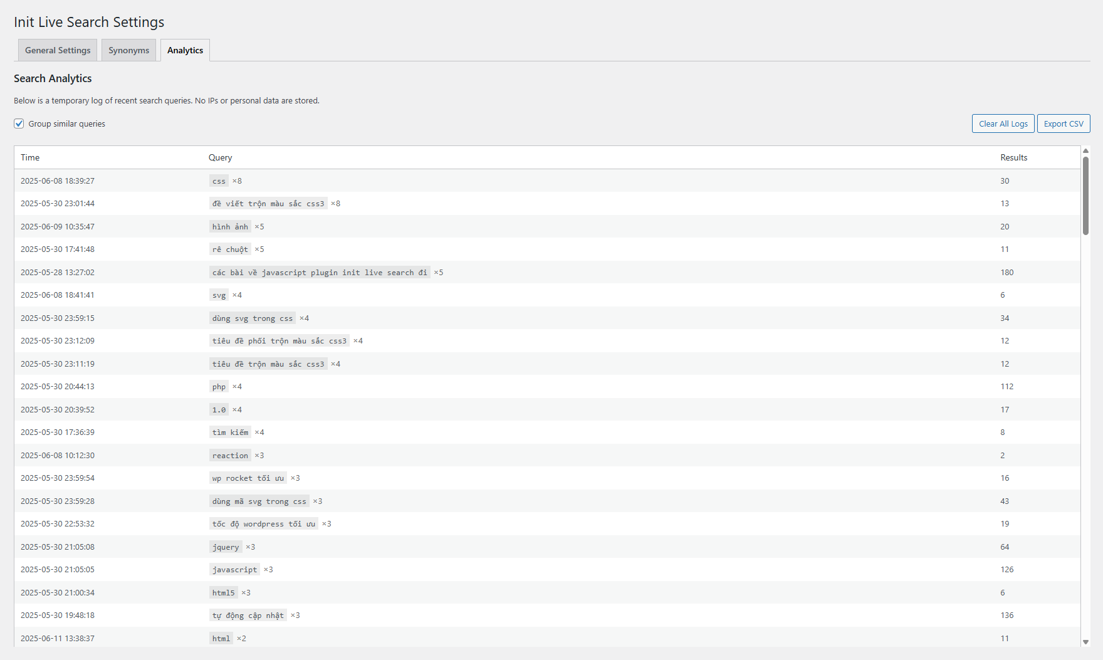1103x660 pixels.
Task: Click timestamp 2025-06-08 18:41:41
Action: tap(58, 295)
